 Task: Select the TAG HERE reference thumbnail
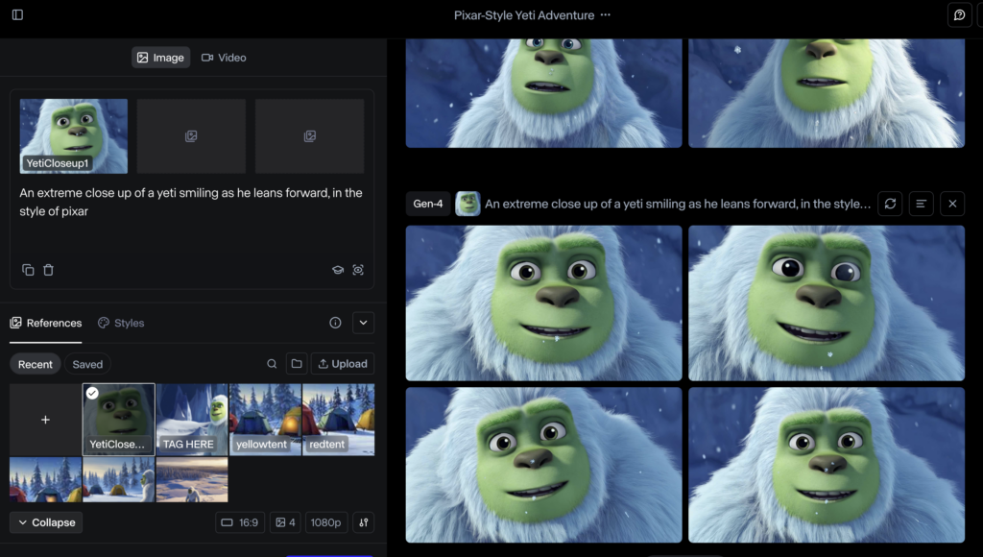(192, 419)
